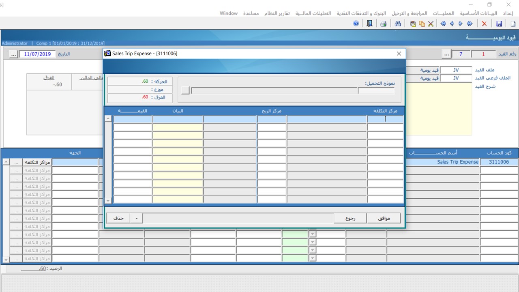Expand dropdown arrow beside first green cell
519x292 pixels.
coord(312,234)
